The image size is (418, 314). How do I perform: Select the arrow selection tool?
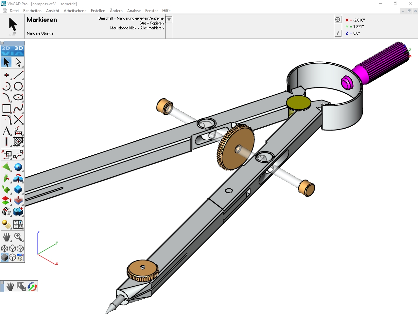tap(7, 62)
